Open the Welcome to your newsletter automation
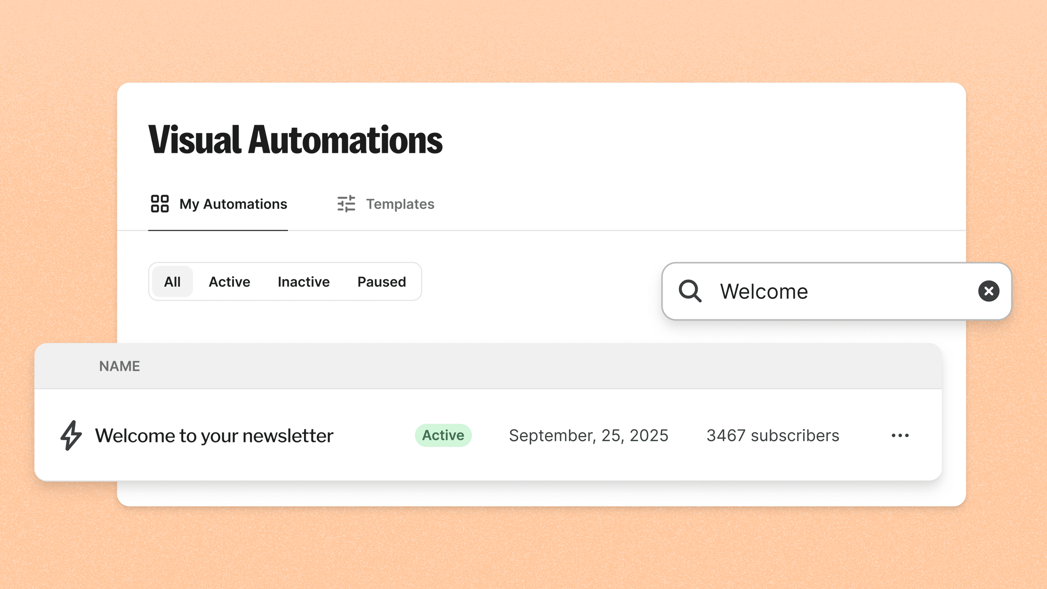The height and width of the screenshot is (589, 1047). pyautogui.click(x=214, y=435)
